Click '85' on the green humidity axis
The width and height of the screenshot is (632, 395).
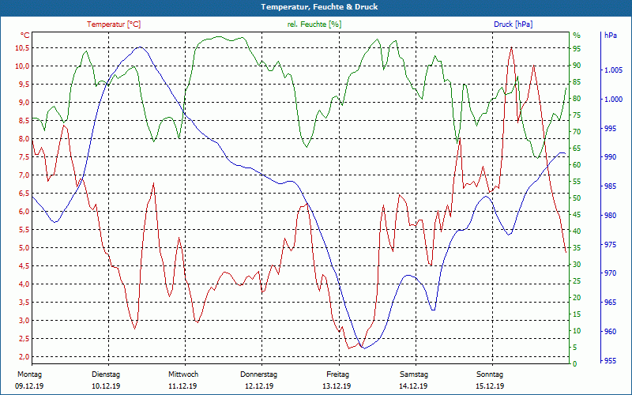coord(577,82)
